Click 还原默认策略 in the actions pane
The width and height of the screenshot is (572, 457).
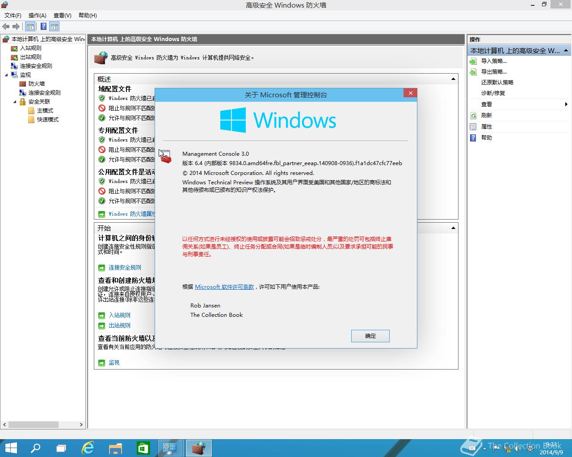pyautogui.click(x=497, y=82)
